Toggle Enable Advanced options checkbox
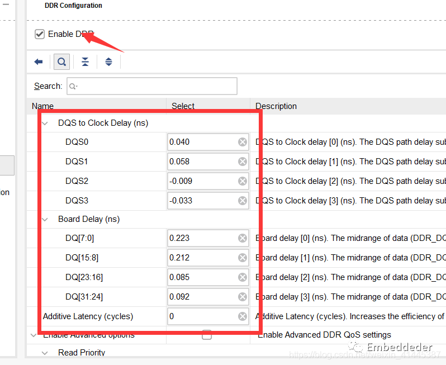446x365 pixels. (x=207, y=335)
